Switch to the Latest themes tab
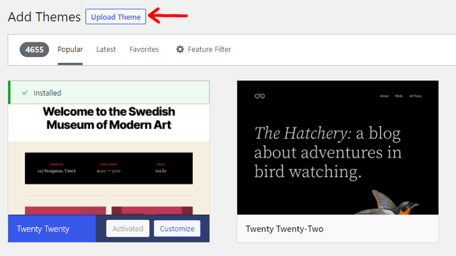This screenshot has height=256, width=456. (106, 50)
